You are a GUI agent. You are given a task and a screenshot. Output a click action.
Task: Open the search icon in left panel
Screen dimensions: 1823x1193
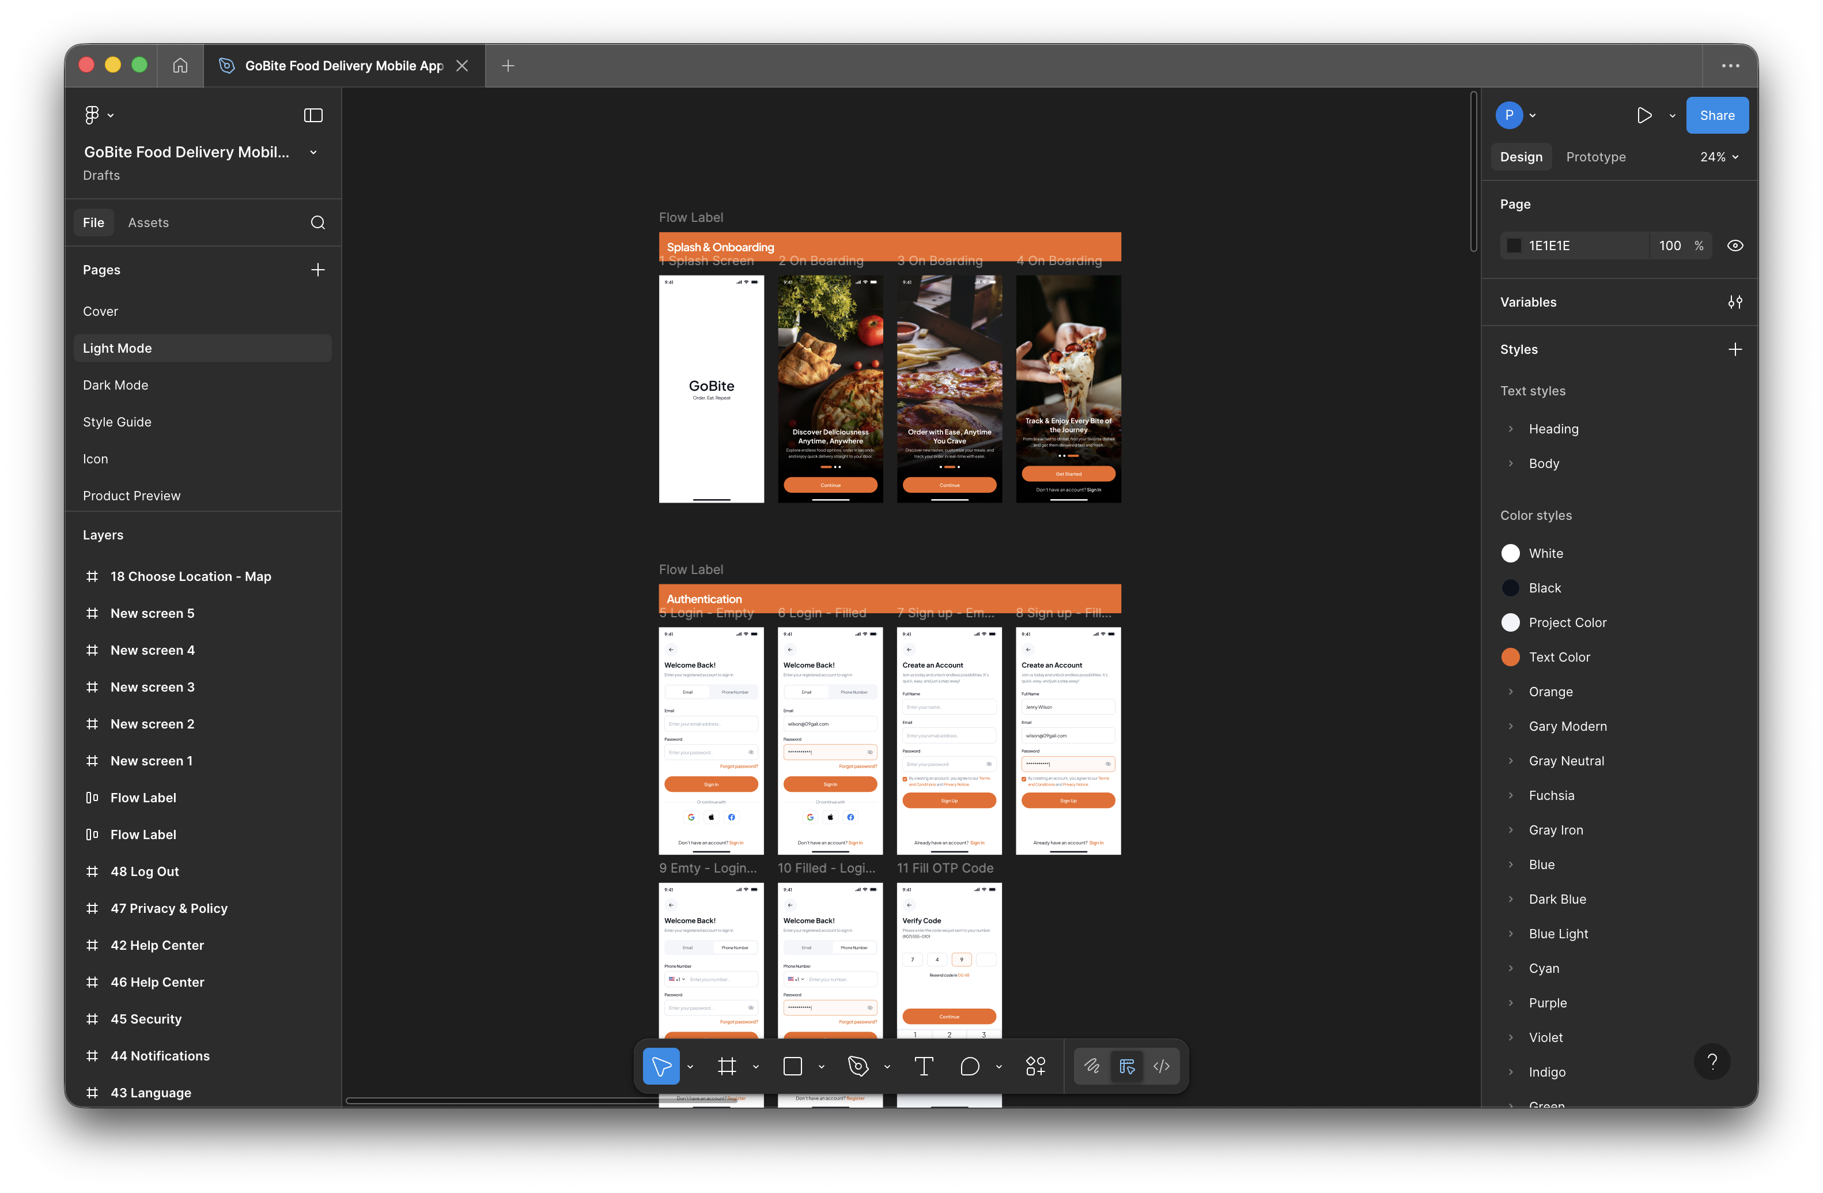tap(318, 222)
